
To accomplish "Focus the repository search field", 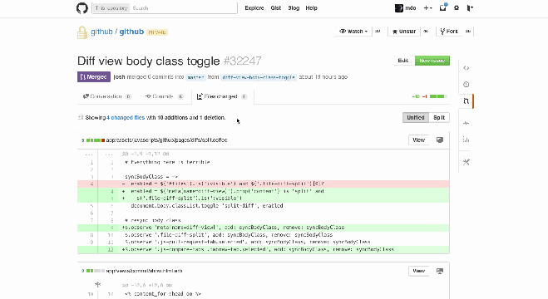I will pos(184,8).
